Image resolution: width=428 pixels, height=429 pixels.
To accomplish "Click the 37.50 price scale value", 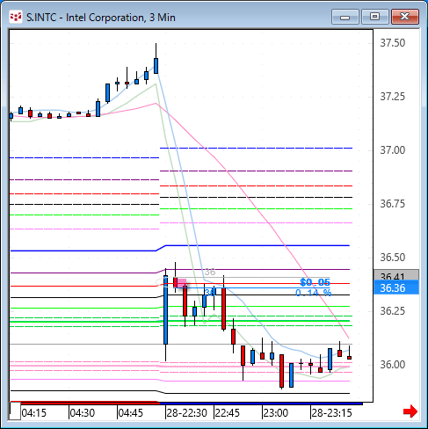I will [x=393, y=43].
